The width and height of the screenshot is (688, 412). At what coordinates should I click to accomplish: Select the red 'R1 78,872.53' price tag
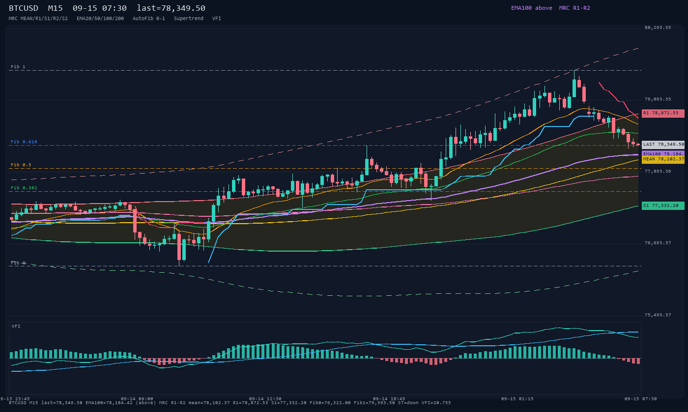pyautogui.click(x=663, y=113)
